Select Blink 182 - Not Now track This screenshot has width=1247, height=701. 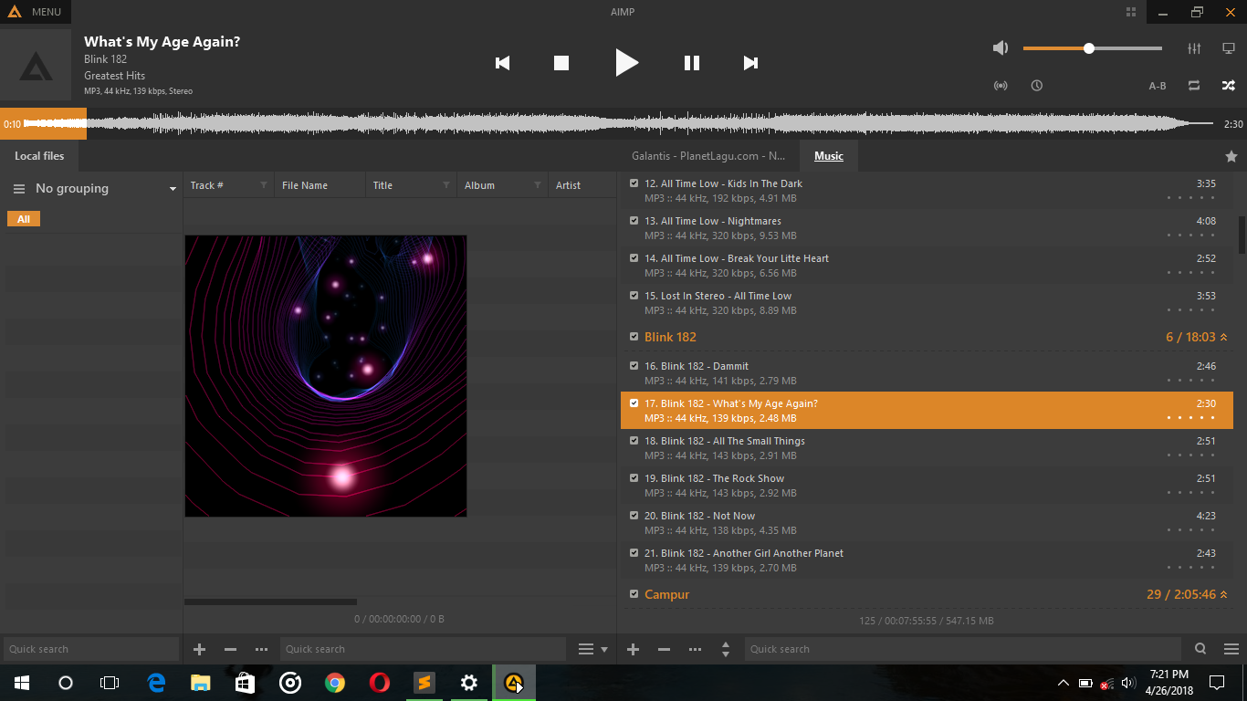927,523
